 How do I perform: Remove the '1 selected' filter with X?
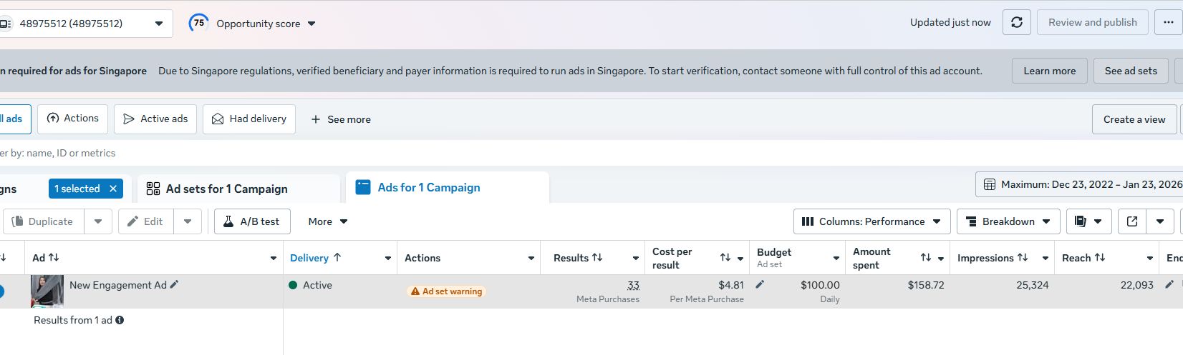point(113,189)
